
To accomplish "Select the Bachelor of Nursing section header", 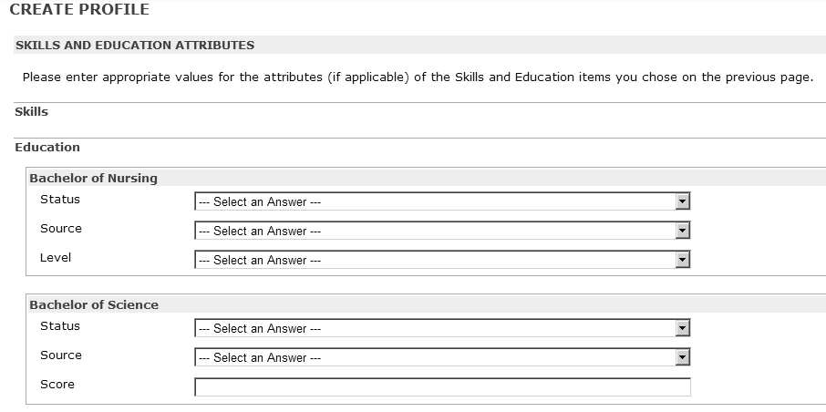I will [93, 179].
